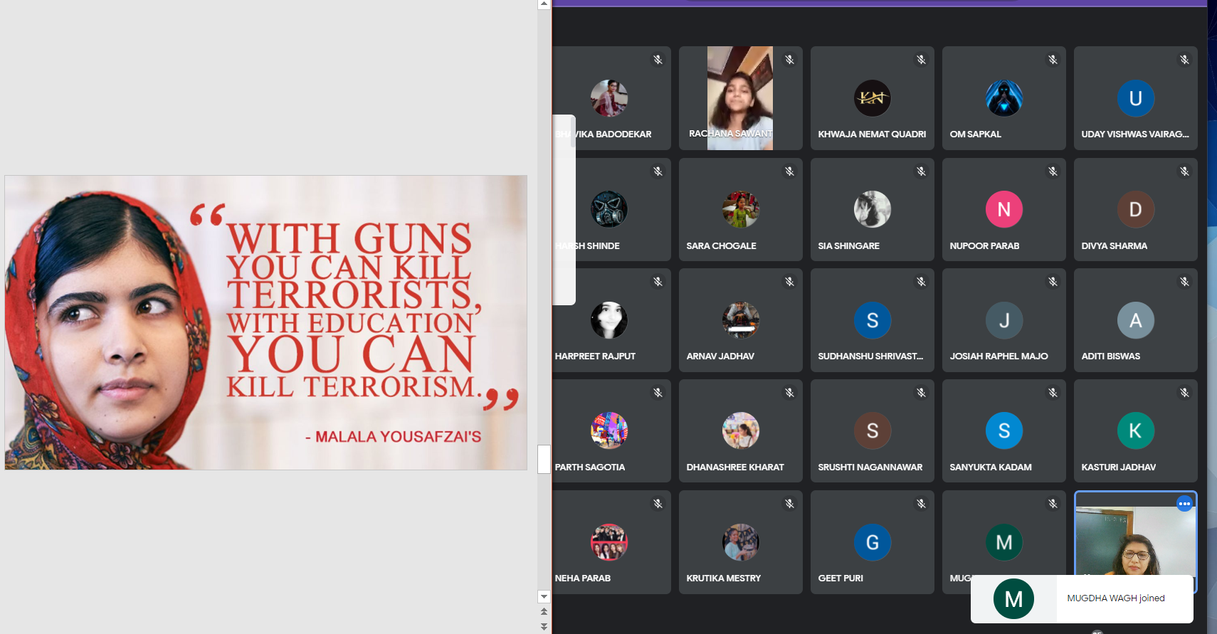The width and height of the screenshot is (1217, 634).
Task: Click the muted mic icon on Uday Vishwas Vairag's tile
Action: click(x=1184, y=60)
